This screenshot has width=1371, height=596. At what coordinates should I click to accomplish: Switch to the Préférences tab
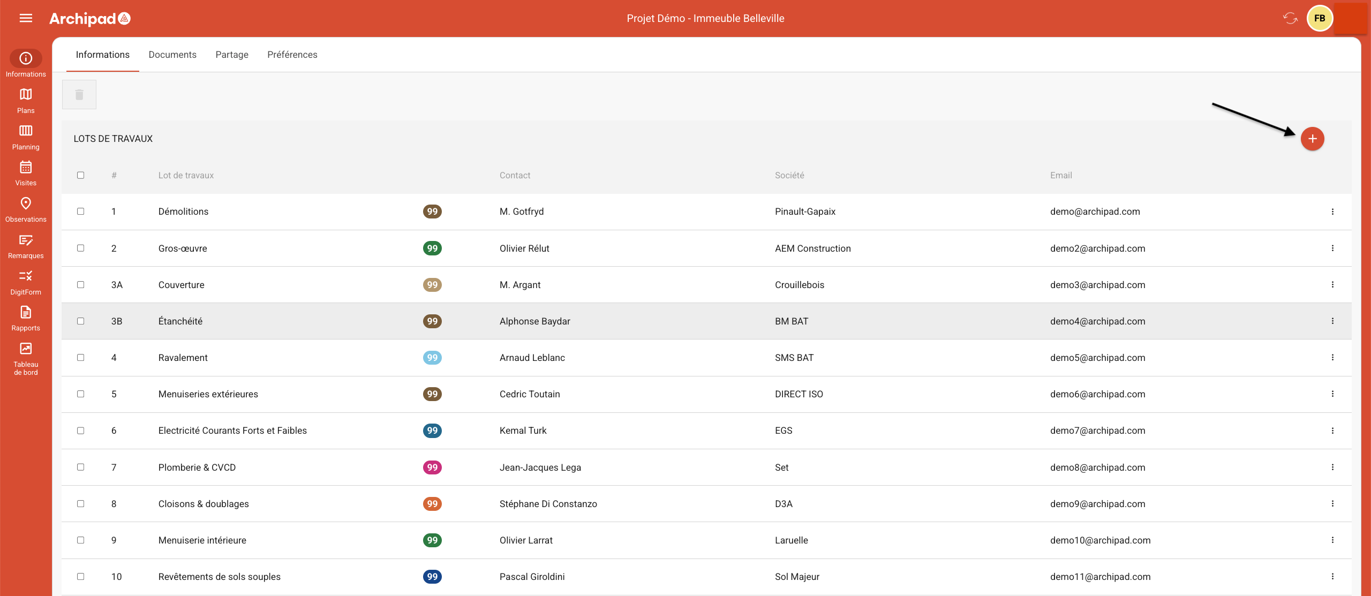pos(292,55)
